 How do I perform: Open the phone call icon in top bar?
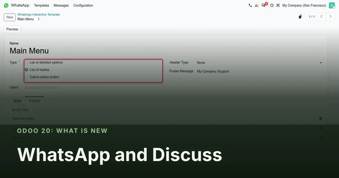click(250, 5)
